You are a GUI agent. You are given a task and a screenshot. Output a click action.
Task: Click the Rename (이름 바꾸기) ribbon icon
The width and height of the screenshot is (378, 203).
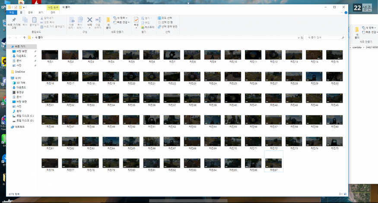[98, 22]
